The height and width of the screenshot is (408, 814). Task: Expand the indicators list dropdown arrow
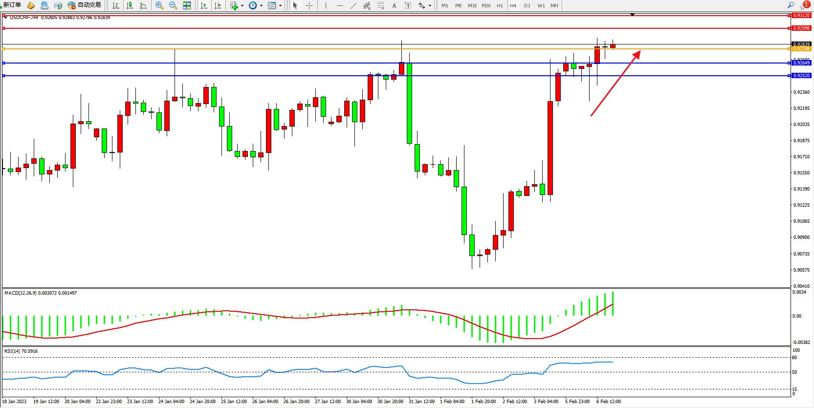pos(242,6)
